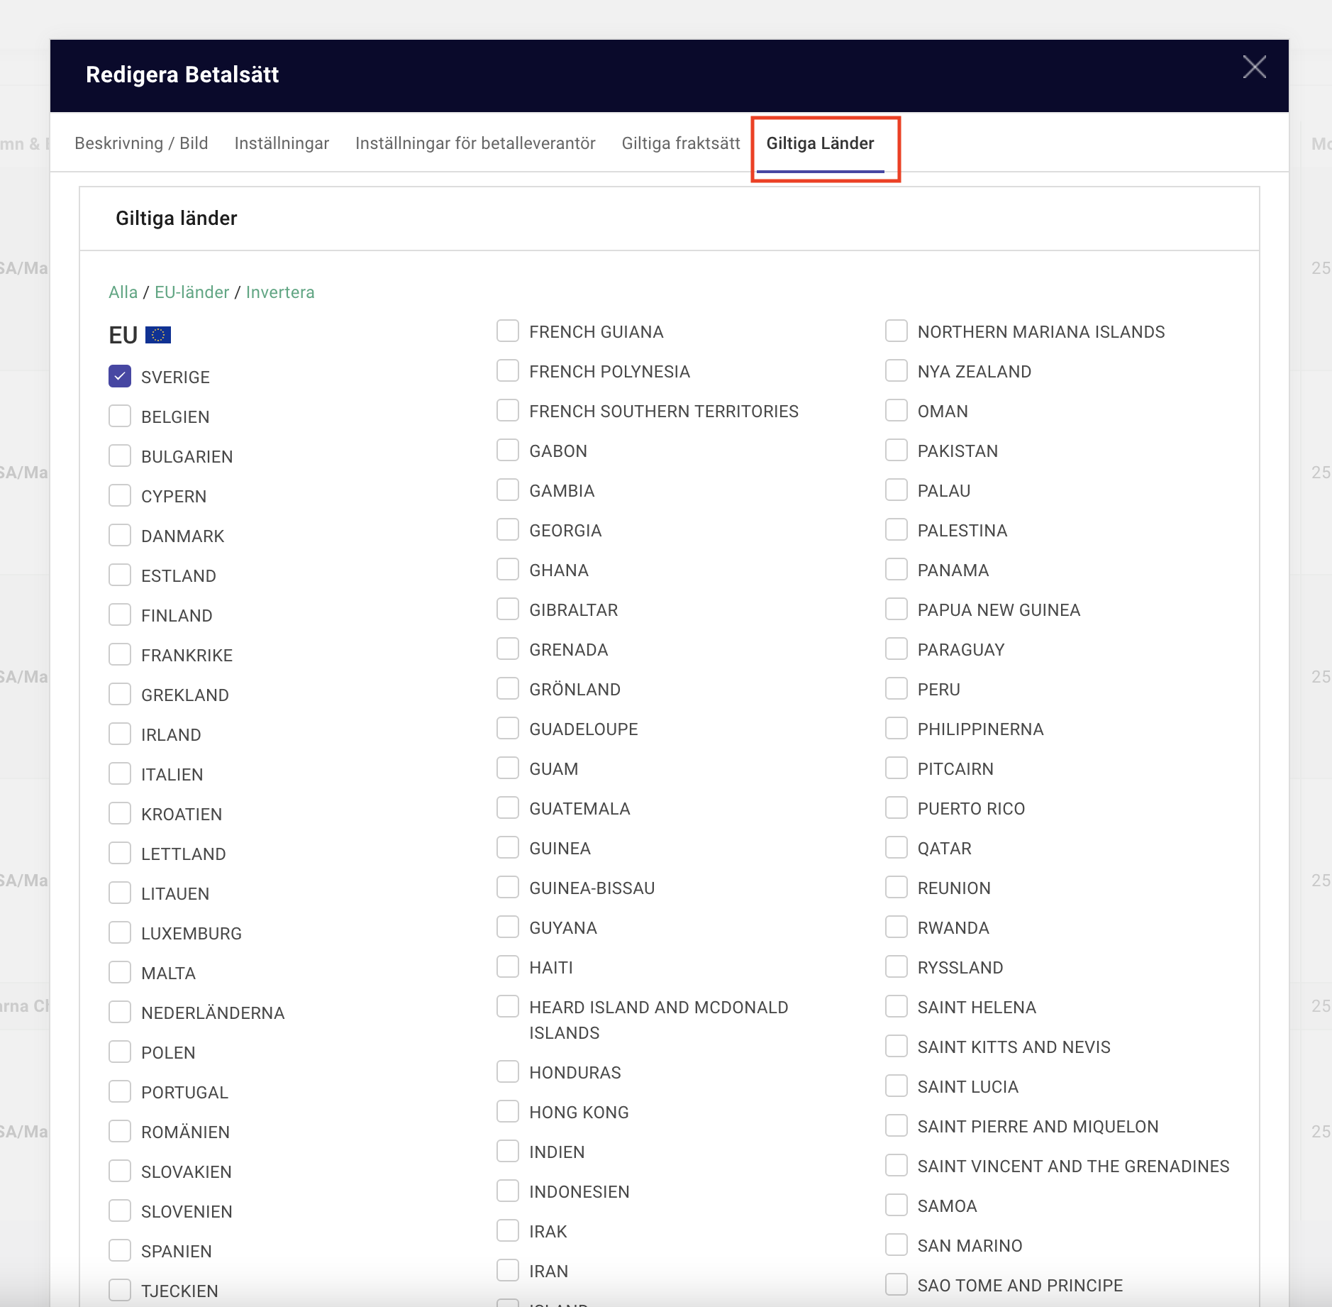The height and width of the screenshot is (1307, 1332).
Task: Click the Alla link
Action: pyautogui.click(x=123, y=292)
